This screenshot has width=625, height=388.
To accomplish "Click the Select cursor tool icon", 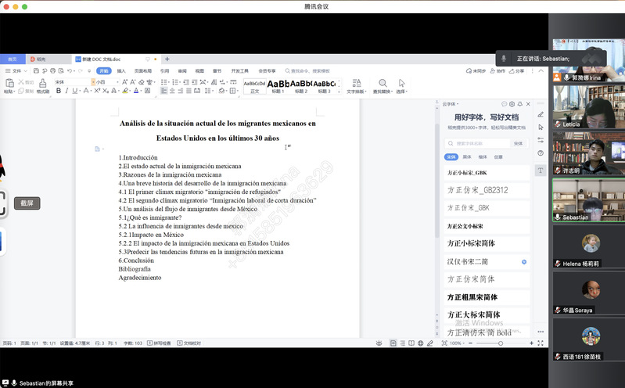I will (x=401, y=83).
